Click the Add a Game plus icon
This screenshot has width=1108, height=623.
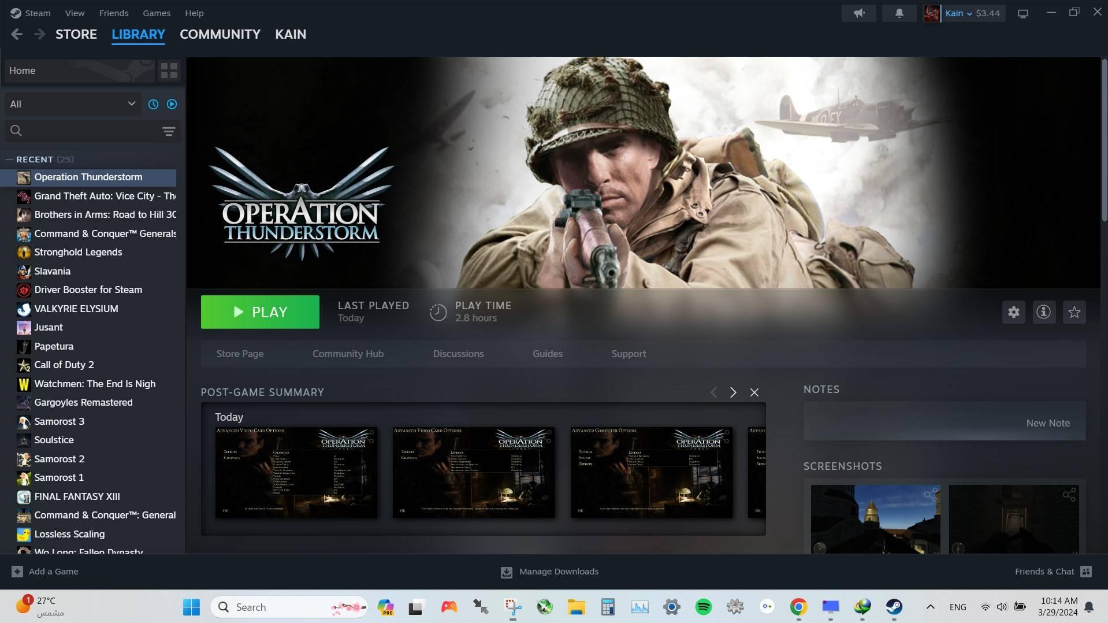coord(17,572)
